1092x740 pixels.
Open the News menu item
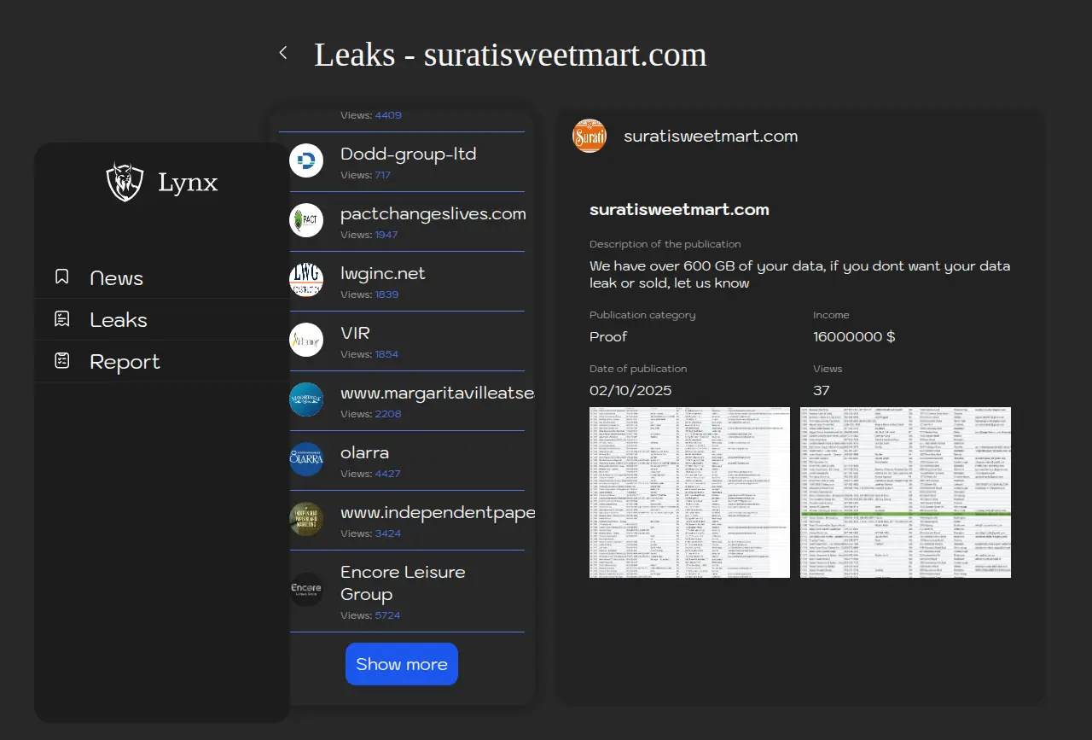click(x=116, y=278)
